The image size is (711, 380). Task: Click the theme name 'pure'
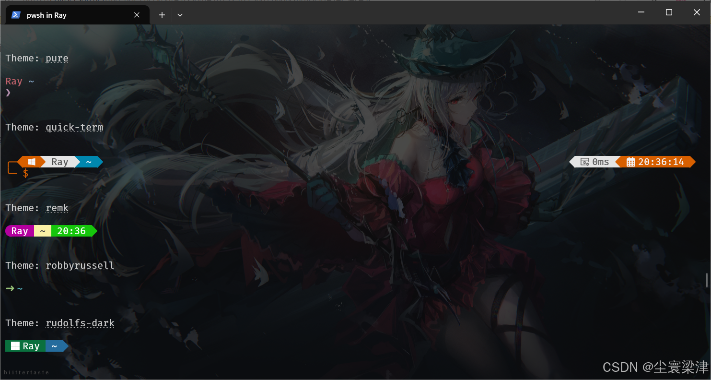[x=57, y=58]
